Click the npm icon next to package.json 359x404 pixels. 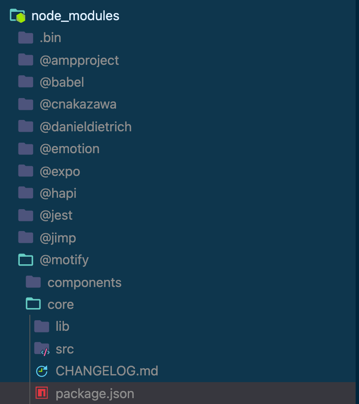(42, 393)
